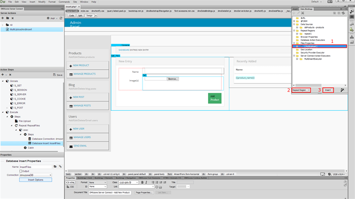Collapse the Globals node
Viewport: 355px width, 199px height.
tap(3, 81)
